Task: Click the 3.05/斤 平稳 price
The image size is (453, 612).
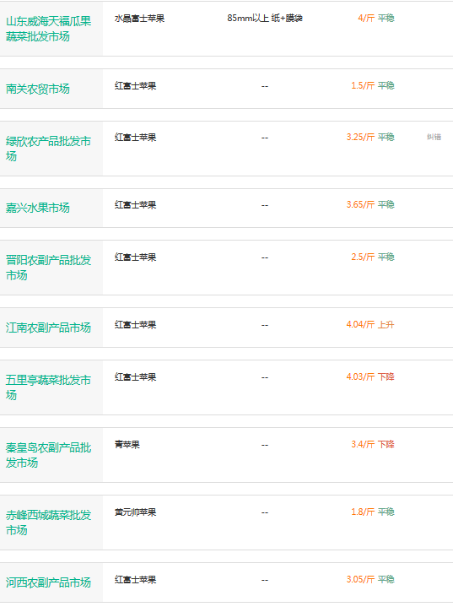Action: point(370,580)
